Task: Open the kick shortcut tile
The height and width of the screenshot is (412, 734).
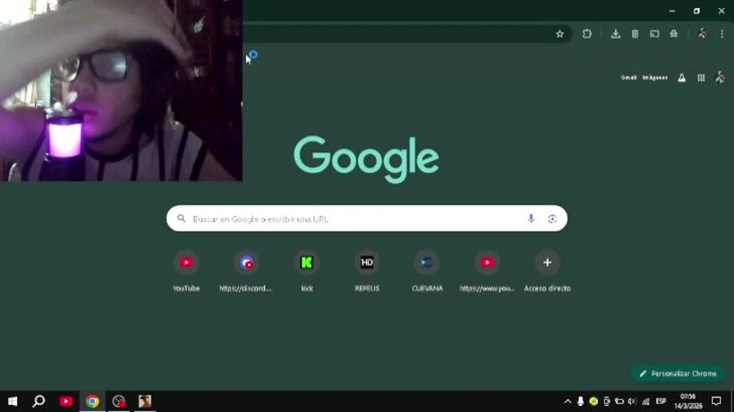Action: pos(307,272)
